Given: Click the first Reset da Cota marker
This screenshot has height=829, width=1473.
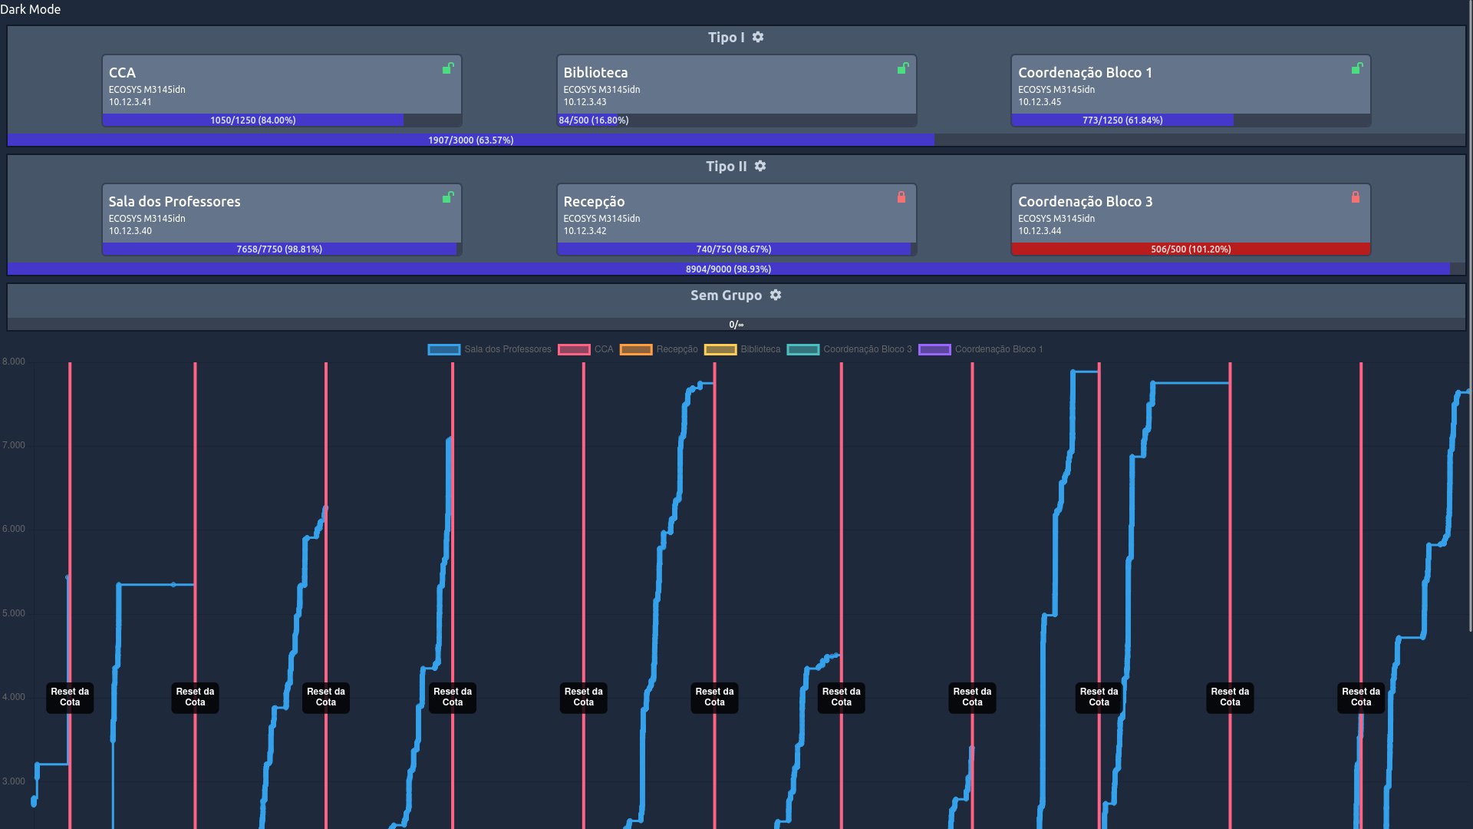Looking at the screenshot, I should pos(70,697).
